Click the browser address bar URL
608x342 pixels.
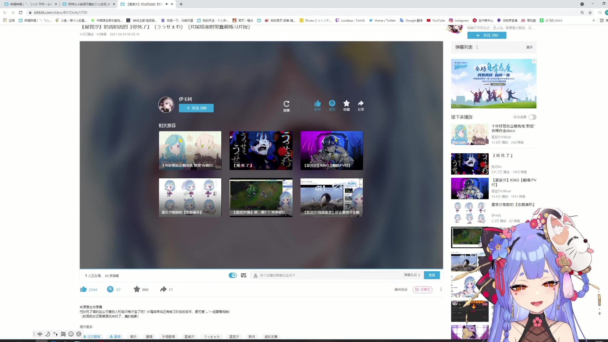coord(60,13)
